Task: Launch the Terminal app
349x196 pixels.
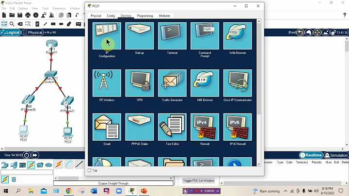Action: (x=172, y=36)
